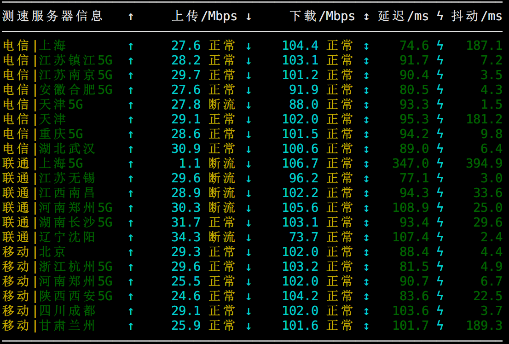Select latency value "74.6" in 电信 上海 row

(x=414, y=46)
